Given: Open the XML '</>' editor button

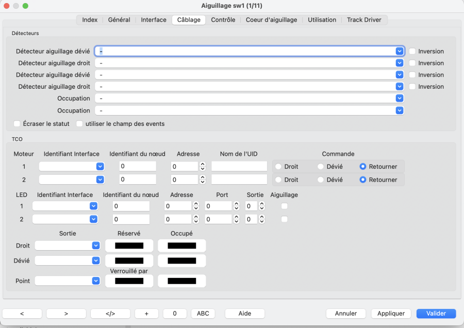Looking at the screenshot, I should pyautogui.click(x=110, y=314).
